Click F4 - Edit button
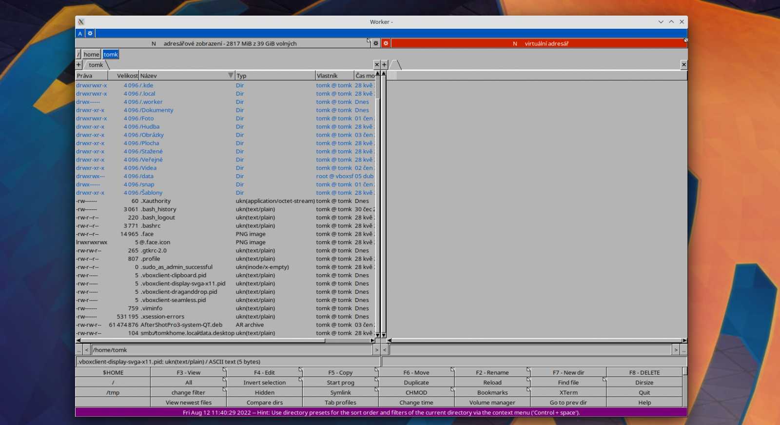780x425 pixels. click(265, 372)
